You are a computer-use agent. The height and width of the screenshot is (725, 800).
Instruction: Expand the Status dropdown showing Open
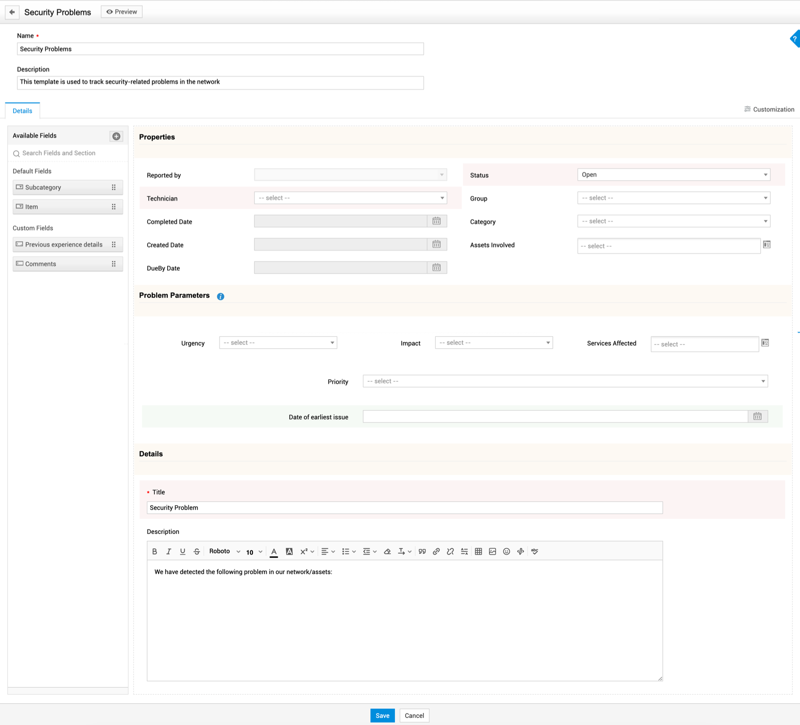pyautogui.click(x=674, y=175)
